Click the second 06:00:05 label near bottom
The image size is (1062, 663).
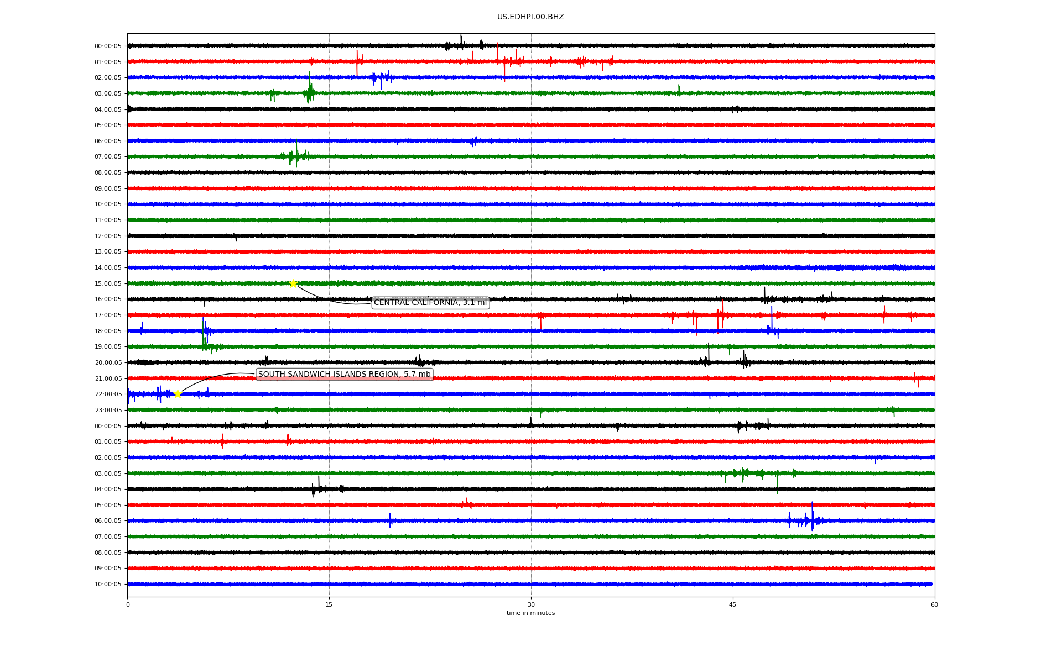[108, 521]
